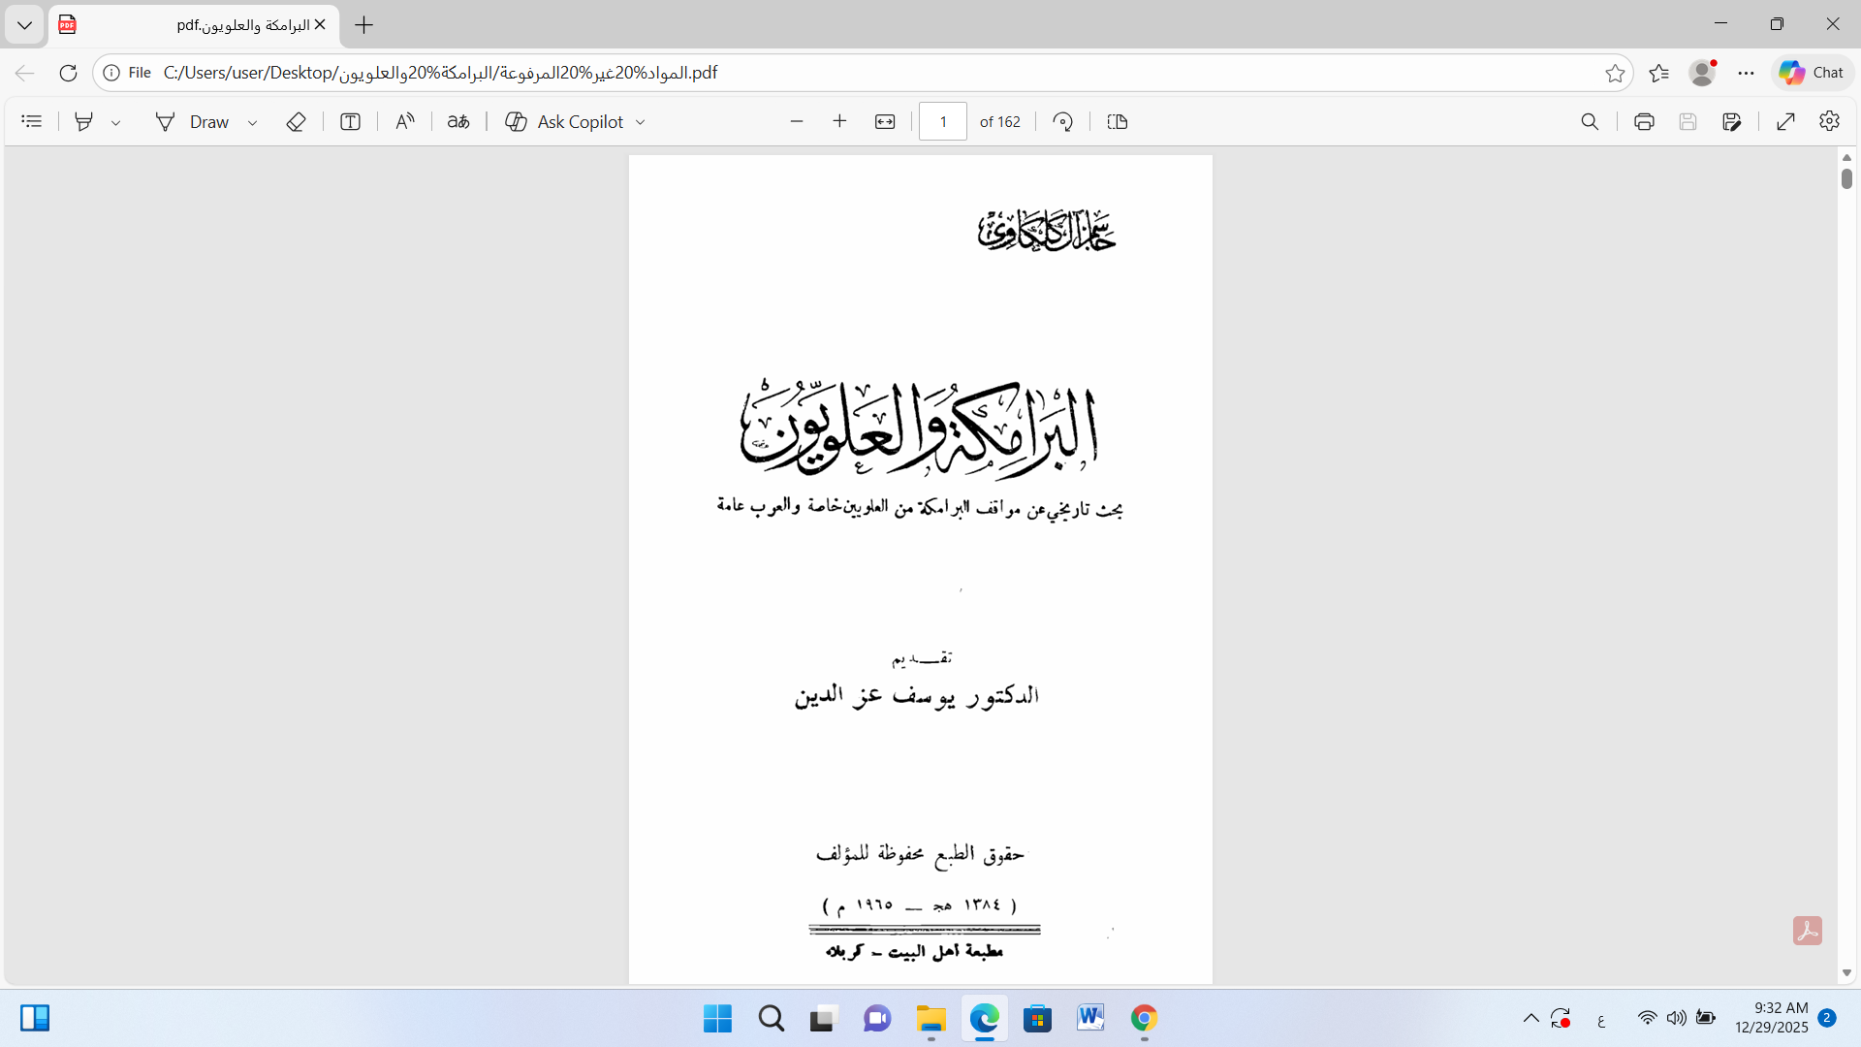Open Draw tool options dropdown

pyautogui.click(x=252, y=122)
